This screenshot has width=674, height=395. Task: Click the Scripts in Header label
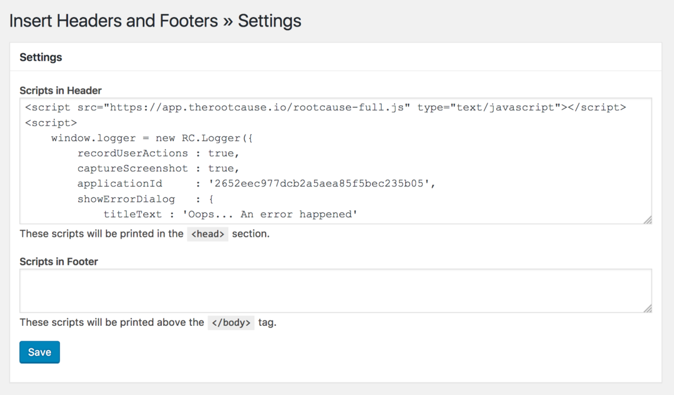(60, 90)
